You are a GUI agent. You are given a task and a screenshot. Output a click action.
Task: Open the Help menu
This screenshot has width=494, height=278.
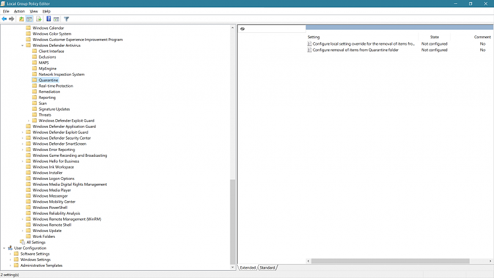[46, 11]
